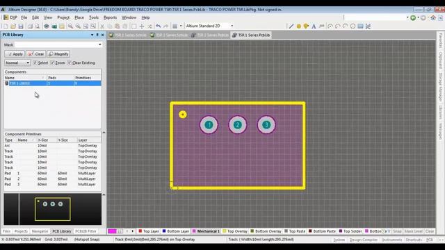Select the Pad 3 primitive row
The image size is (445, 250).
point(53,184)
